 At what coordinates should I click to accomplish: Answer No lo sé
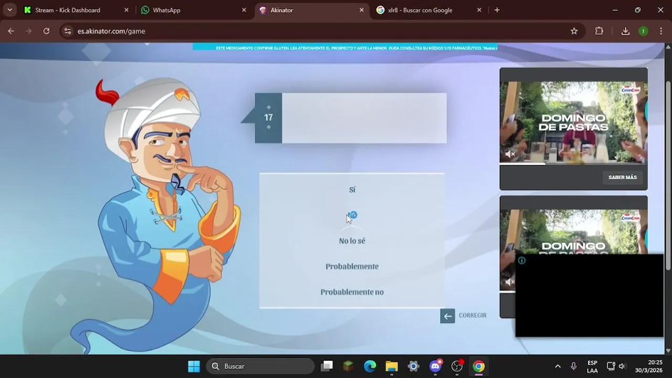pyautogui.click(x=352, y=241)
